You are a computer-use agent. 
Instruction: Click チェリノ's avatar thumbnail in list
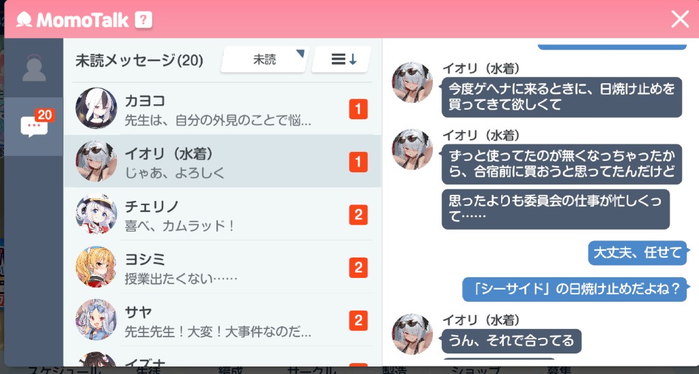point(96,214)
